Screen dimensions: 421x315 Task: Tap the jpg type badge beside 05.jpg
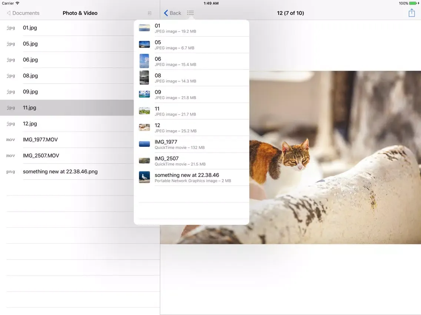[x=10, y=44]
